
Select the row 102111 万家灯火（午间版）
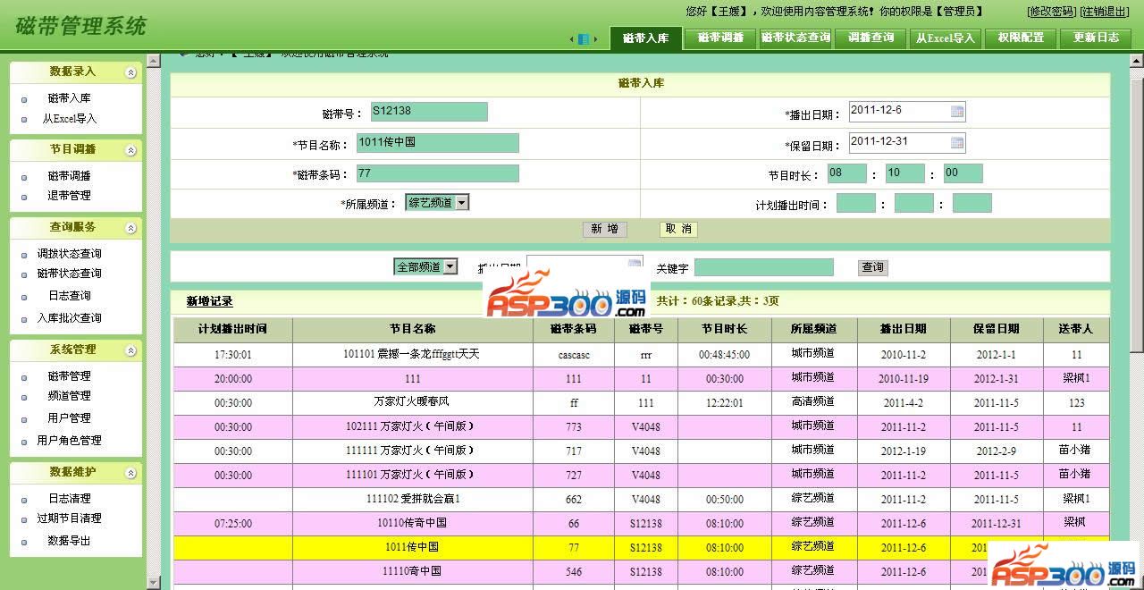[x=641, y=427]
